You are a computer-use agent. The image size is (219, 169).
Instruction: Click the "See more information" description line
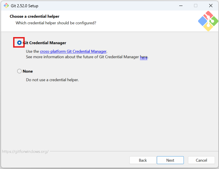82,57
